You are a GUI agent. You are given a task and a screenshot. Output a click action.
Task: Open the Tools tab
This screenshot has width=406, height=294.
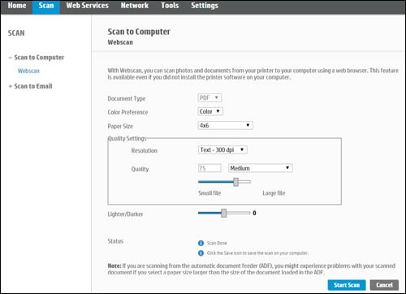click(170, 6)
